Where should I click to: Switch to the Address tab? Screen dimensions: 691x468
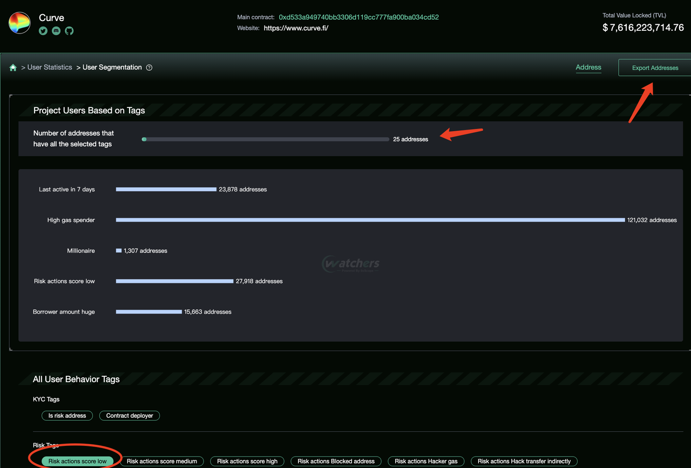(588, 67)
